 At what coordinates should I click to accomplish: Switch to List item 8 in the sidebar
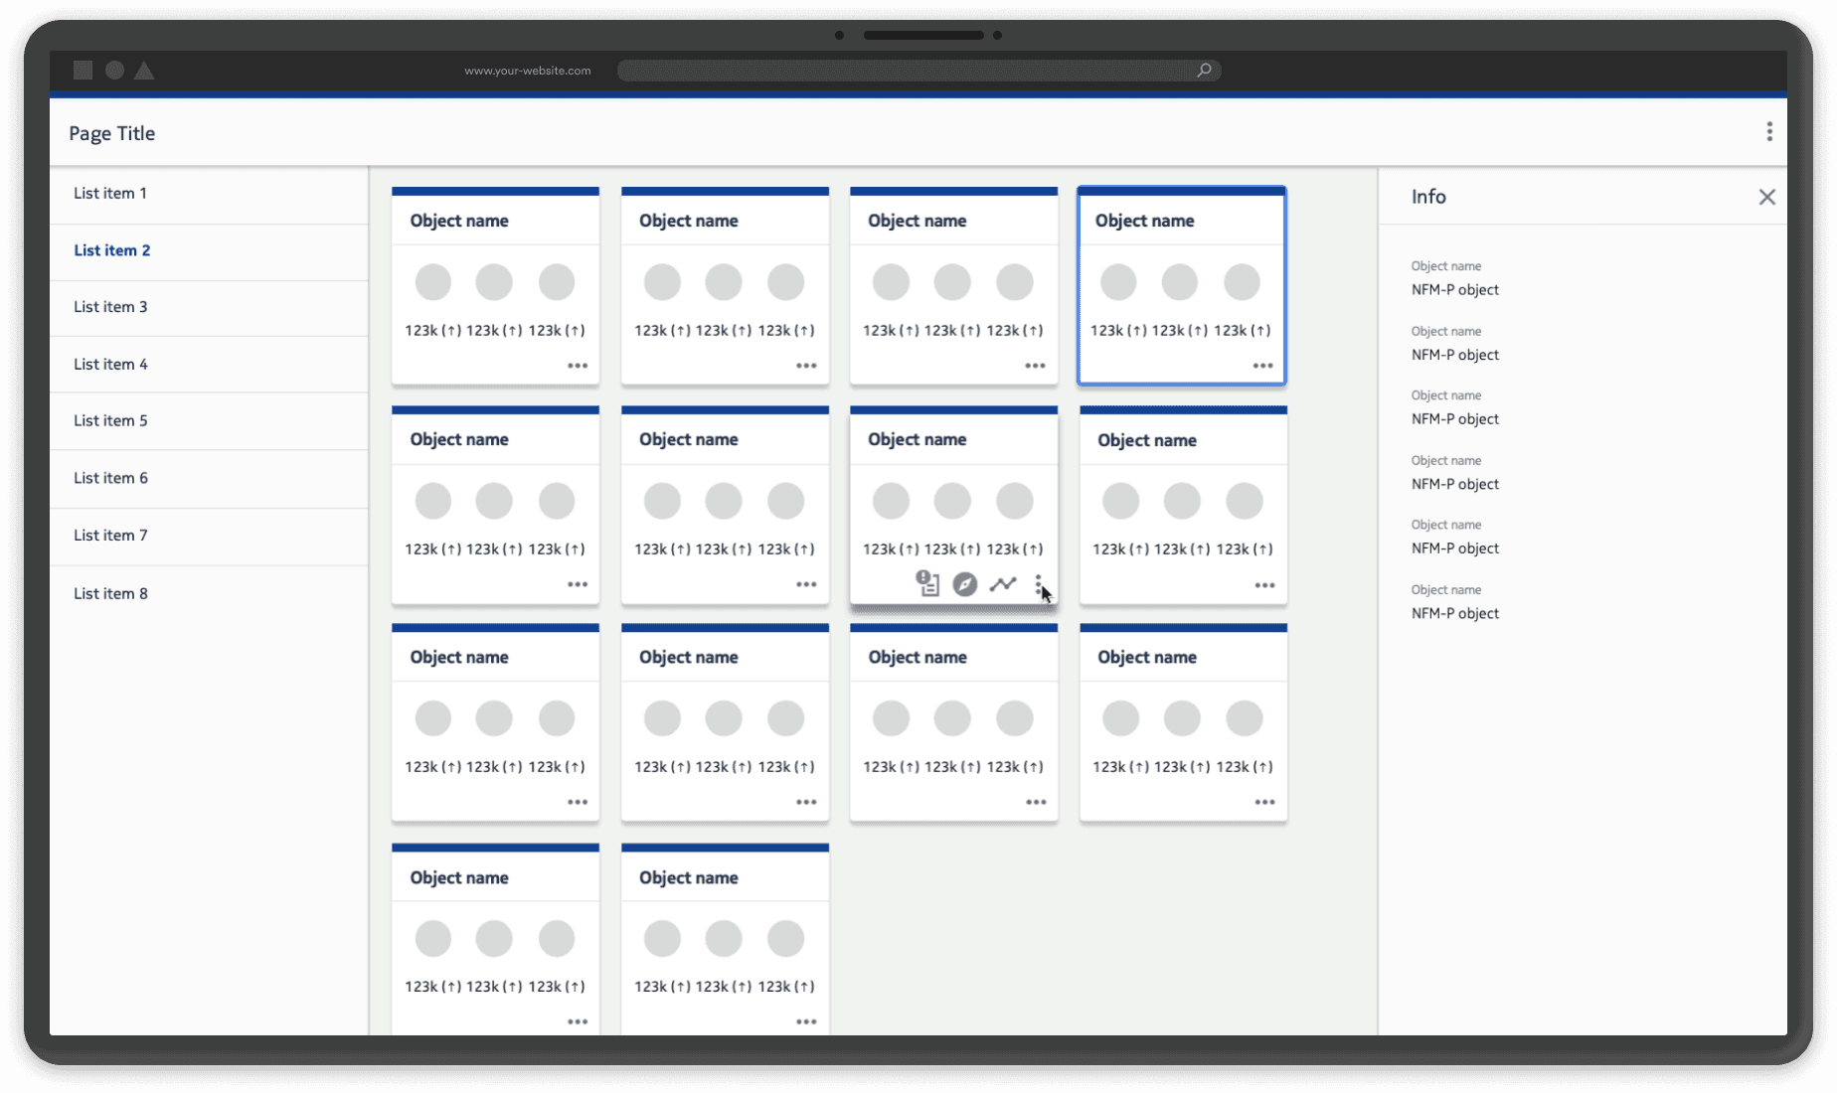point(110,592)
